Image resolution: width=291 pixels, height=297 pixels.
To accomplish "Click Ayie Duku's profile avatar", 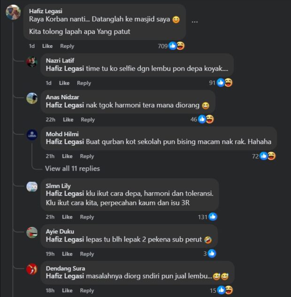I will click(32, 233).
